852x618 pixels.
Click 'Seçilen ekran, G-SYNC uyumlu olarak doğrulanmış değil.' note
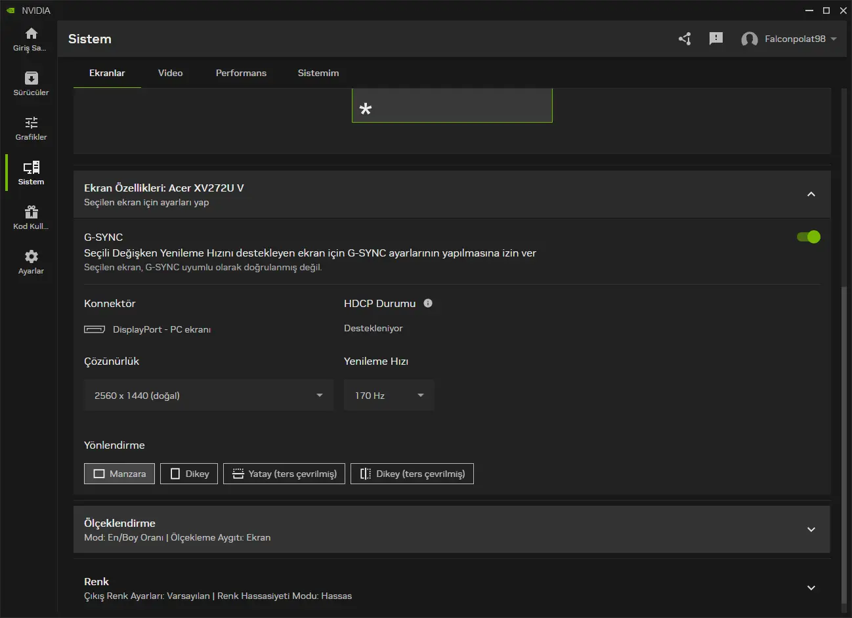[203, 267]
